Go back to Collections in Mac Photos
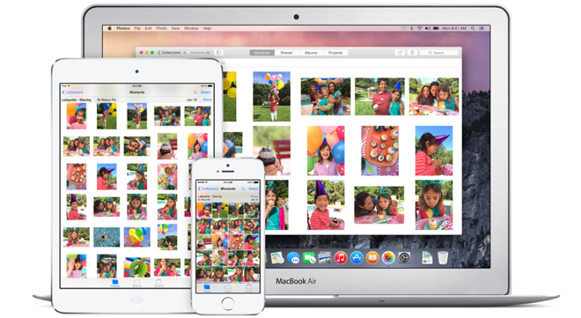 coord(169,53)
